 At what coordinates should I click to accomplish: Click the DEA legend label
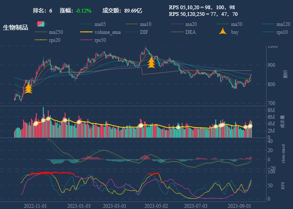[190, 32]
